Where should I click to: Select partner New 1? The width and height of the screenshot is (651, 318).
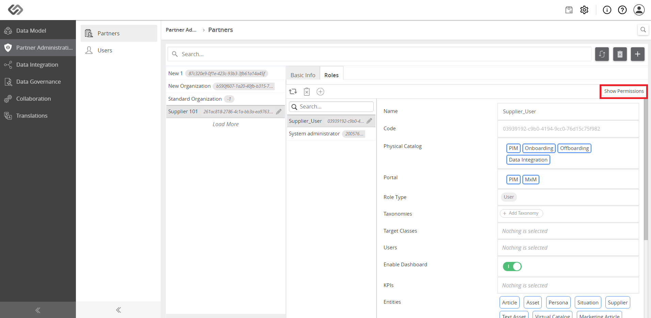[x=225, y=73]
